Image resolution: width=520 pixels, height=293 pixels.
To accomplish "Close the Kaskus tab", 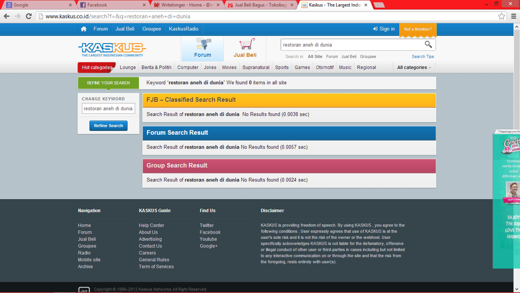I will point(366,5).
